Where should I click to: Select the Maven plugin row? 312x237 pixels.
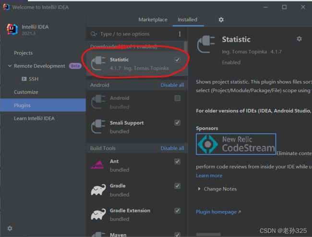pyautogui.click(x=137, y=234)
